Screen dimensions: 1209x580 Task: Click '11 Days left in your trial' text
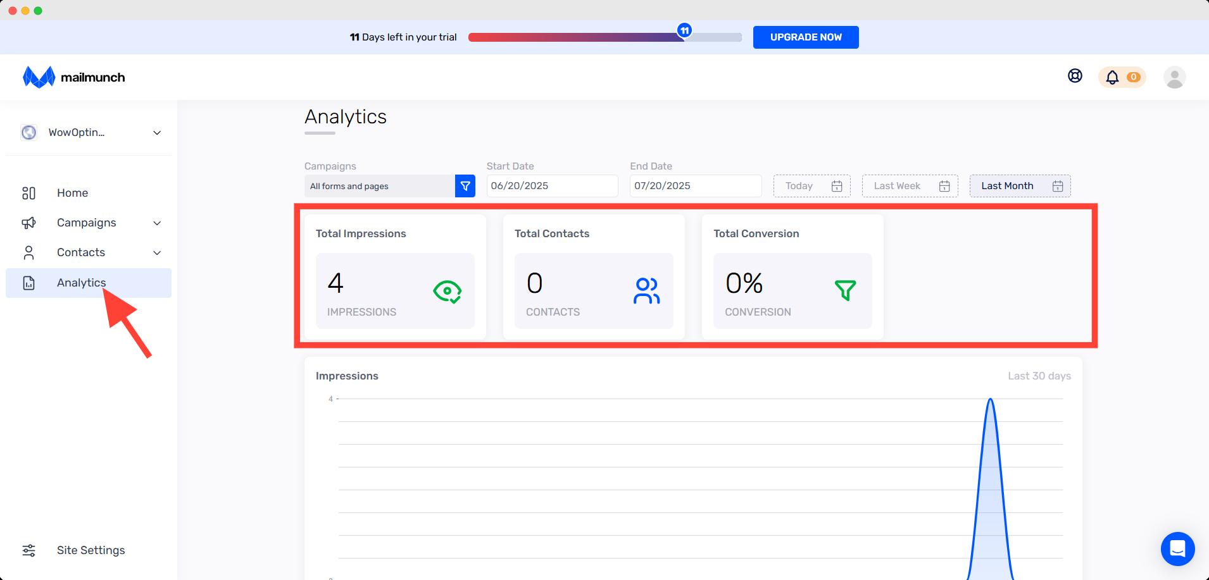click(x=403, y=37)
